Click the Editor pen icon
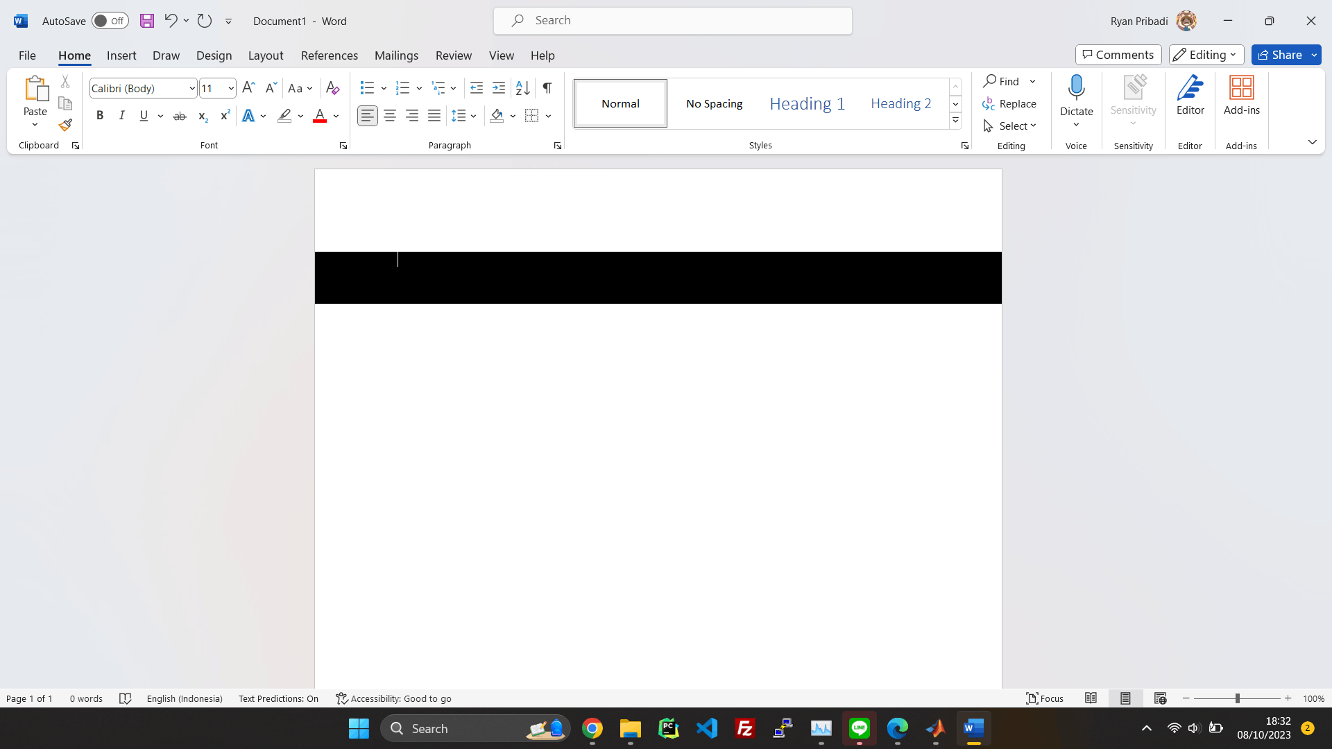The height and width of the screenshot is (749, 1332). tap(1190, 88)
